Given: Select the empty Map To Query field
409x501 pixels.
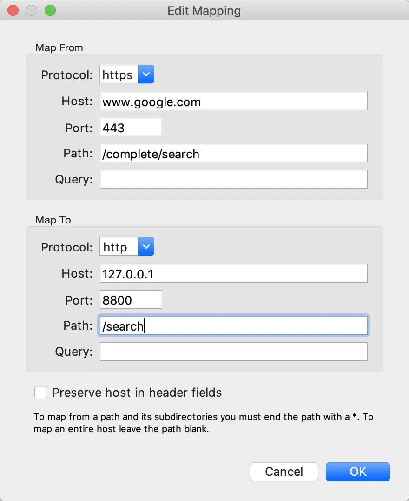Looking at the screenshot, I should pyautogui.click(x=233, y=352).
